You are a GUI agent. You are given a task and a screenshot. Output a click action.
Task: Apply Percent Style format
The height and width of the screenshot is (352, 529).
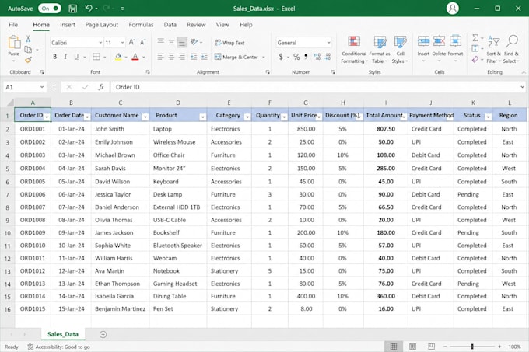pos(296,57)
